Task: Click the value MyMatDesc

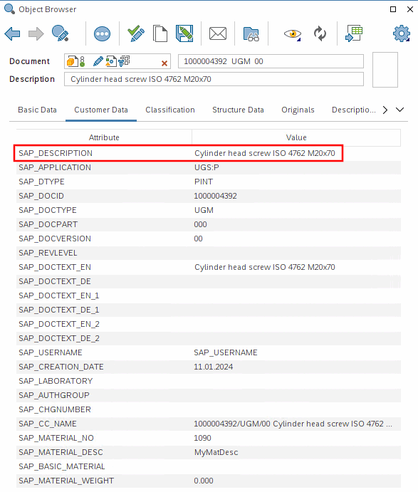Action: 216,452
